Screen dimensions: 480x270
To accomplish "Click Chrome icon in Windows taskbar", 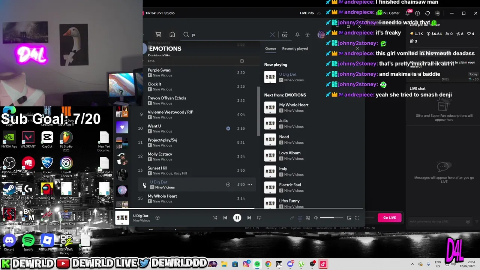I will click(268, 264).
